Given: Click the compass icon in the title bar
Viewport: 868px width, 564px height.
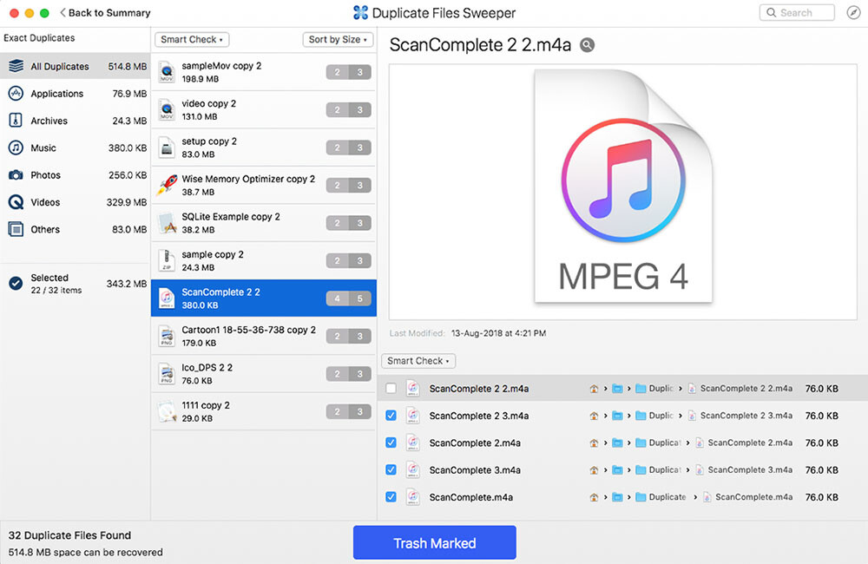Looking at the screenshot, I should point(853,13).
